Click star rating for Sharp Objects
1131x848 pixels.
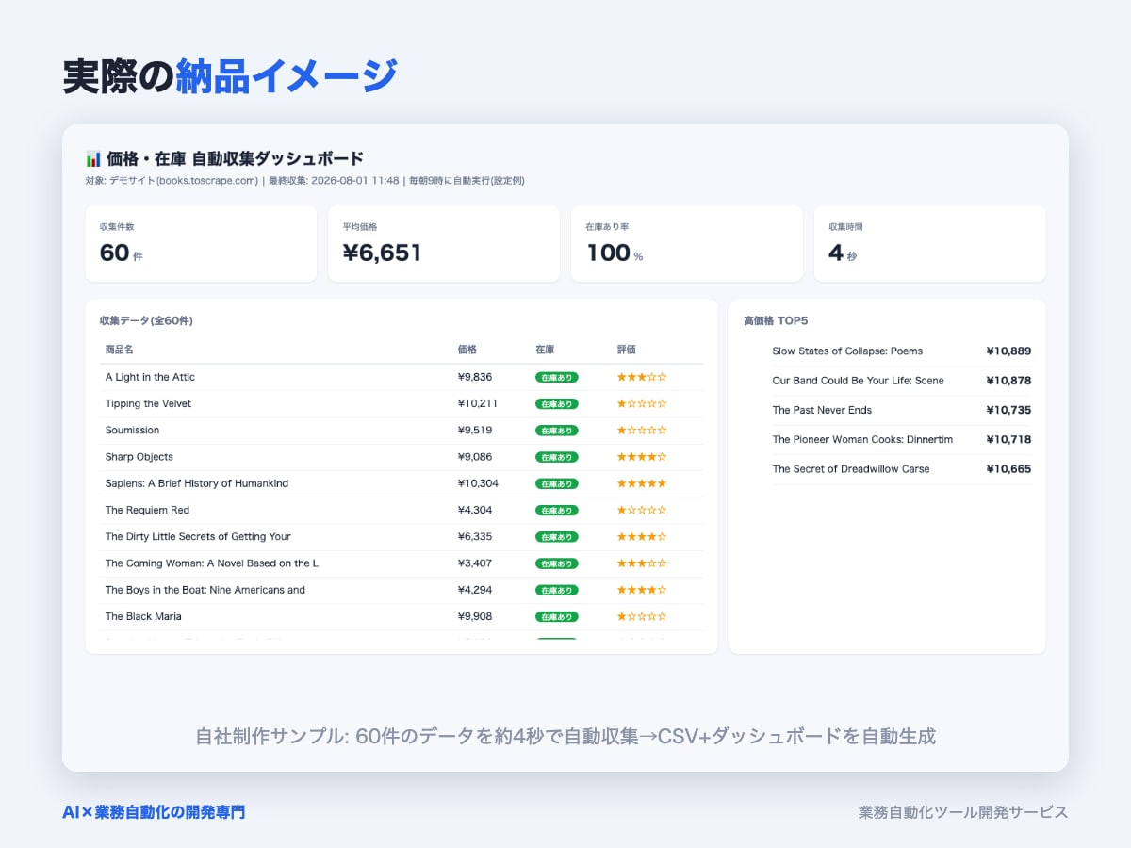642,457
